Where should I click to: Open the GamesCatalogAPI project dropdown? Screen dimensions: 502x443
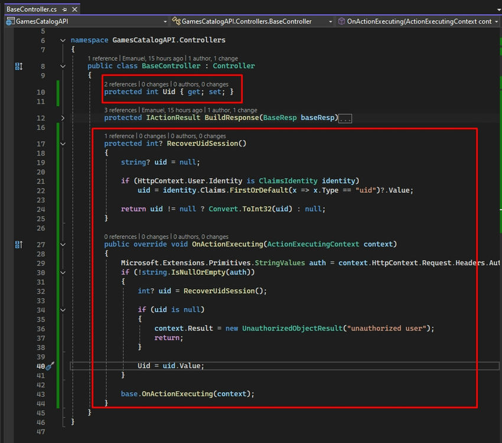[x=165, y=21]
